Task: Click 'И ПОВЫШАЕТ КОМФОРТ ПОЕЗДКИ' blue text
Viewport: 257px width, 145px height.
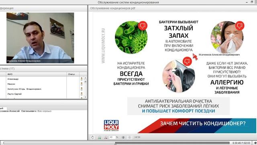Action: tap(178, 111)
